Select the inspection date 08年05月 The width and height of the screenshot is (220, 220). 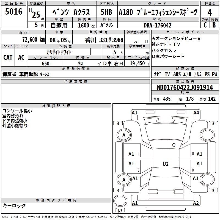60,40
